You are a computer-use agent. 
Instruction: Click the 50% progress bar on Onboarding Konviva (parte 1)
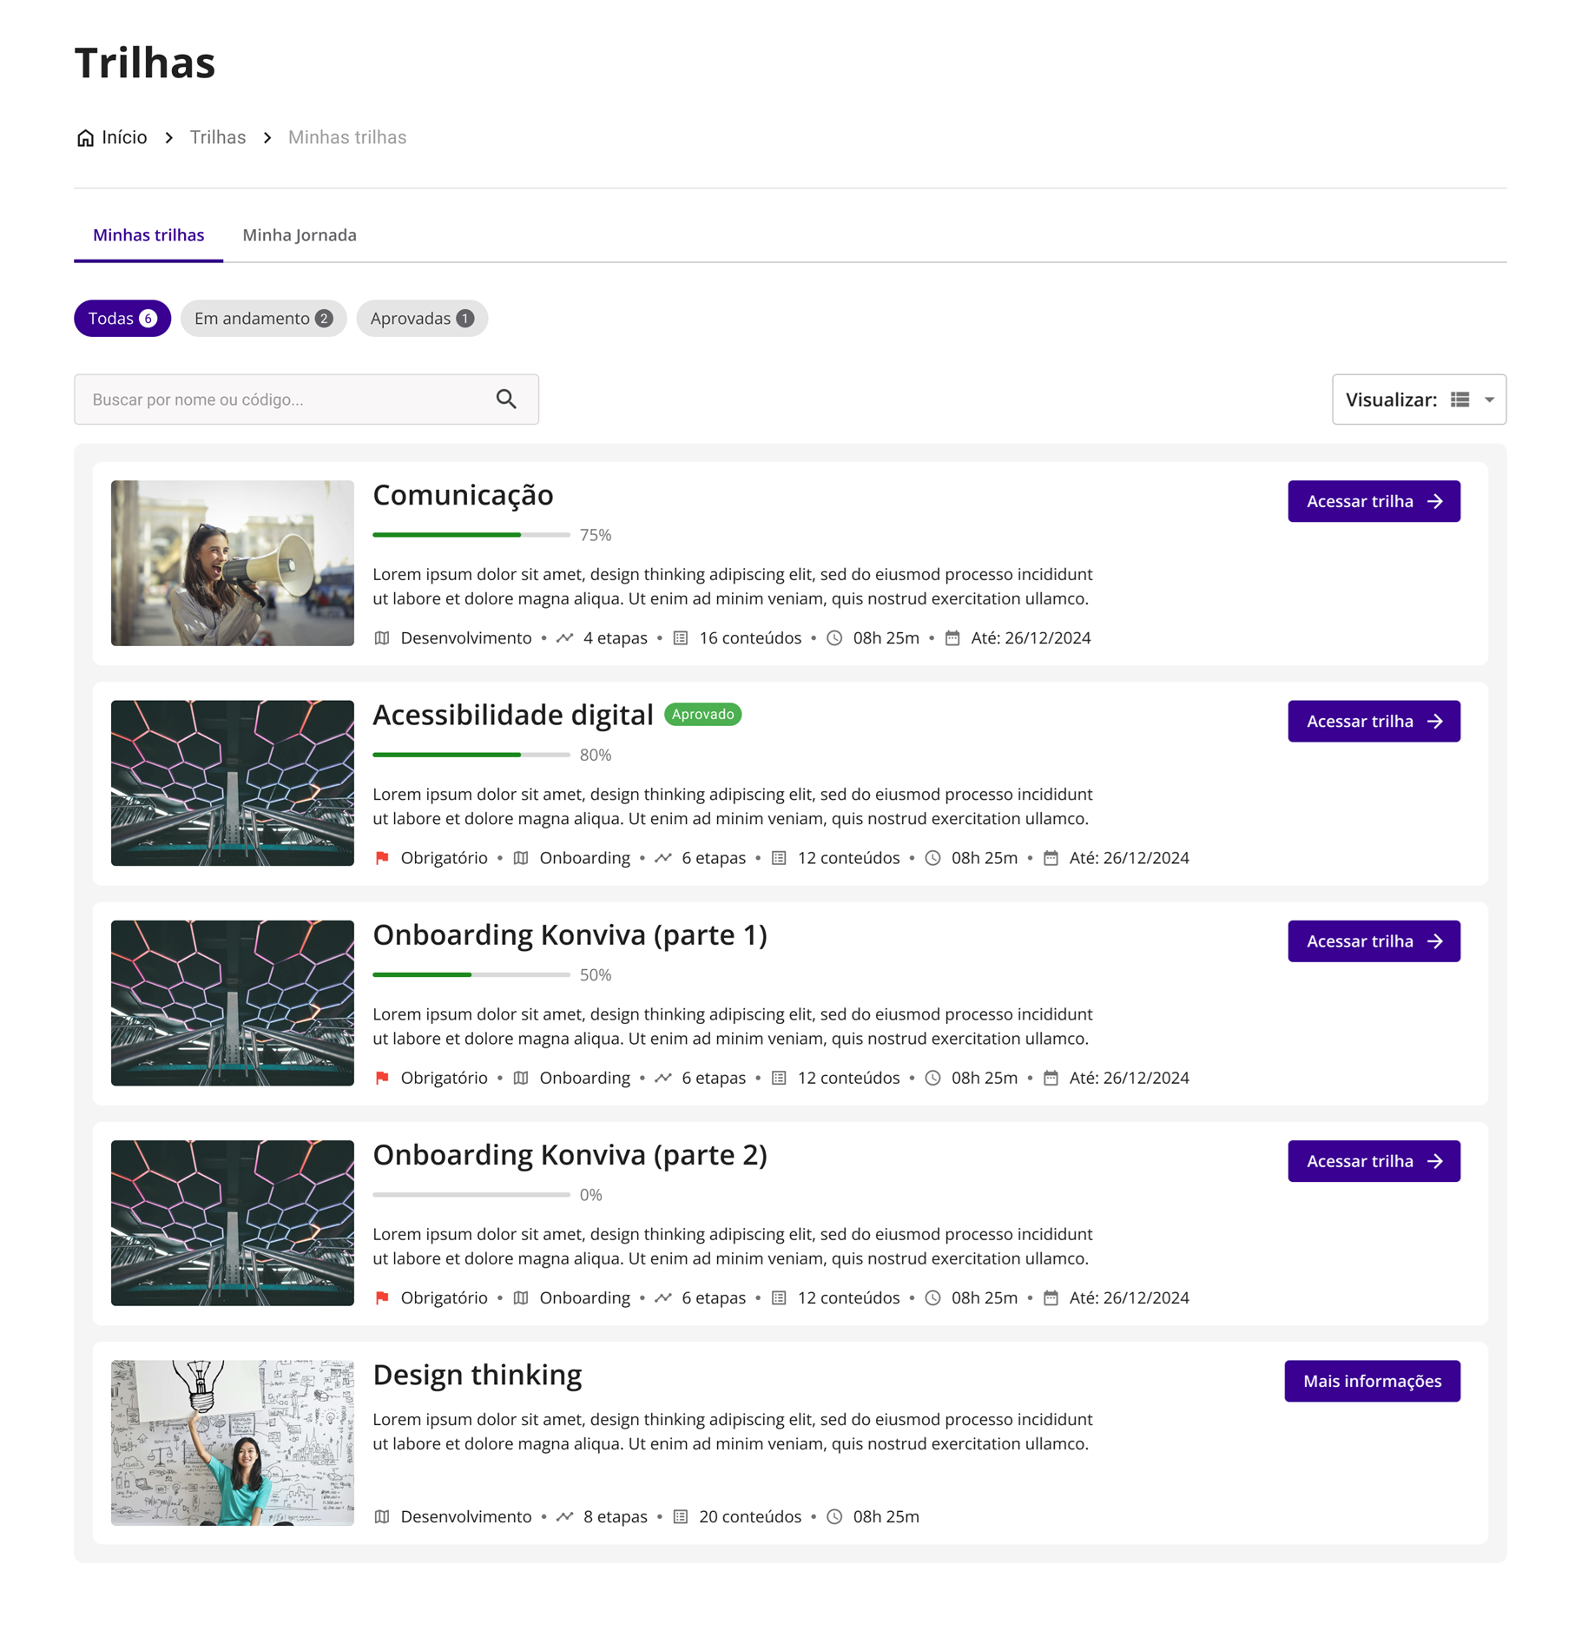click(471, 974)
